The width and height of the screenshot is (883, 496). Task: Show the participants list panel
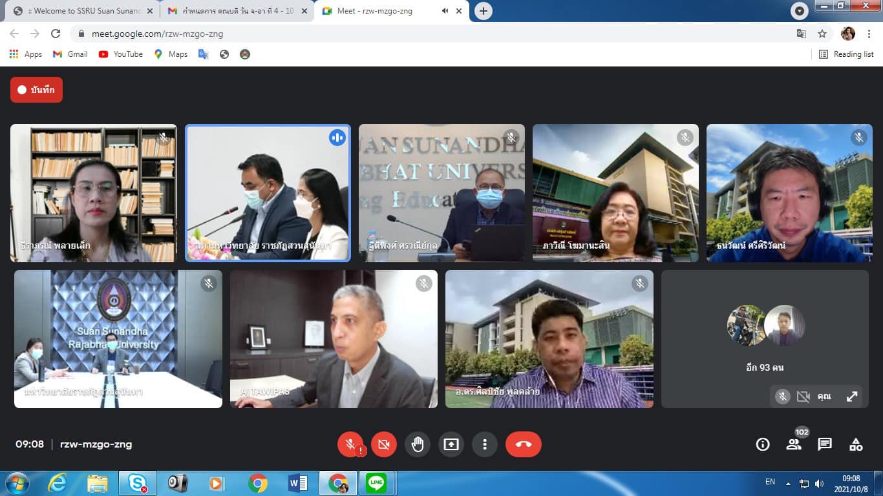(794, 444)
